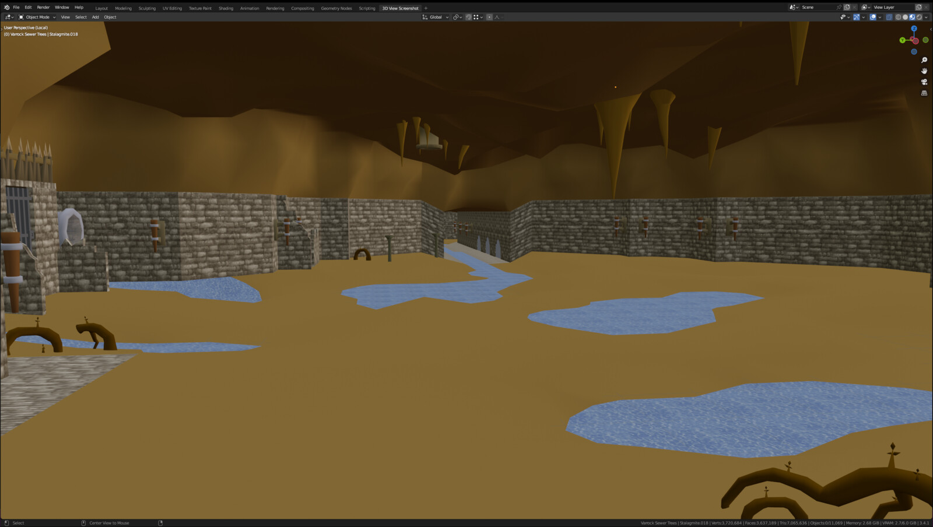The height and width of the screenshot is (527, 933).
Task: Switch to the Geometry Nodes workspace tab
Action: coord(336,8)
